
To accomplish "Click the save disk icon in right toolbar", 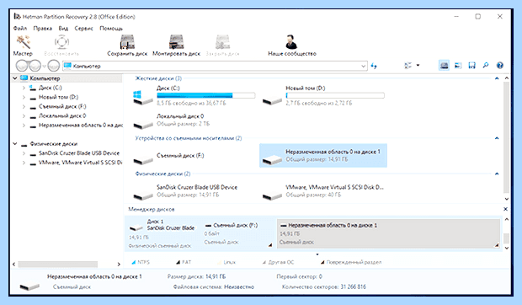I will click(x=471, y=66).
